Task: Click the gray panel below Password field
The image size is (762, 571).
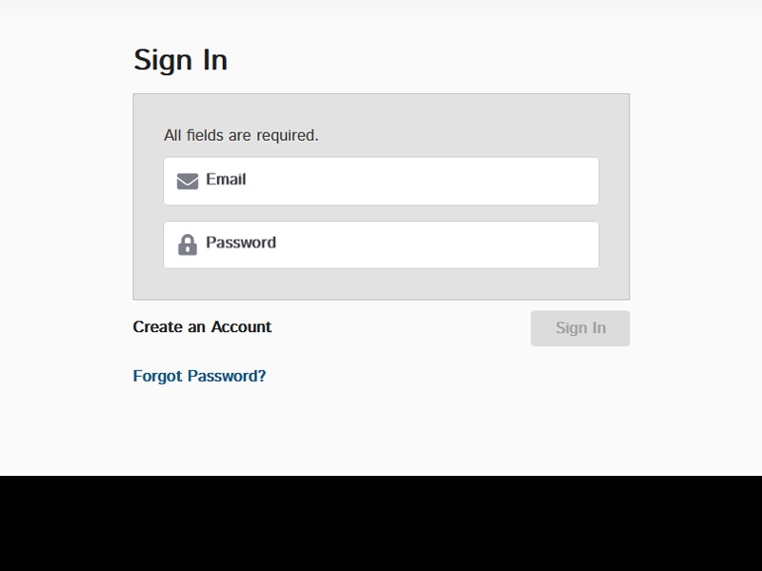Action: pyautogui.click(x=381, y=284)
